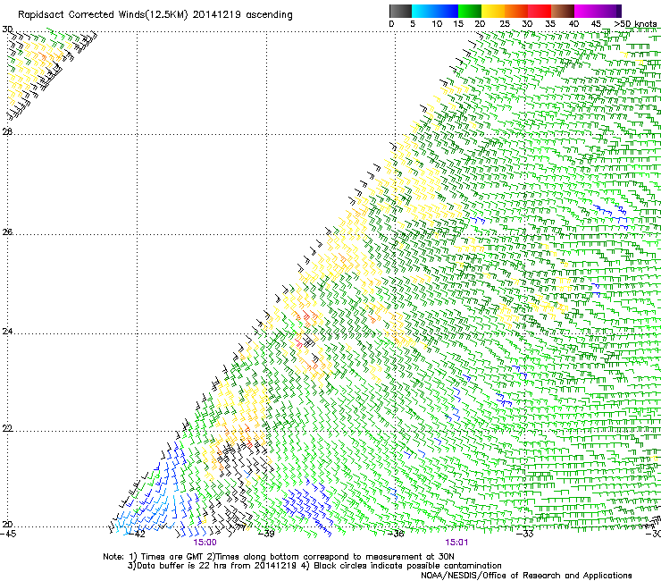Click the 'Data buffer is 22 hrs' note

314,566
